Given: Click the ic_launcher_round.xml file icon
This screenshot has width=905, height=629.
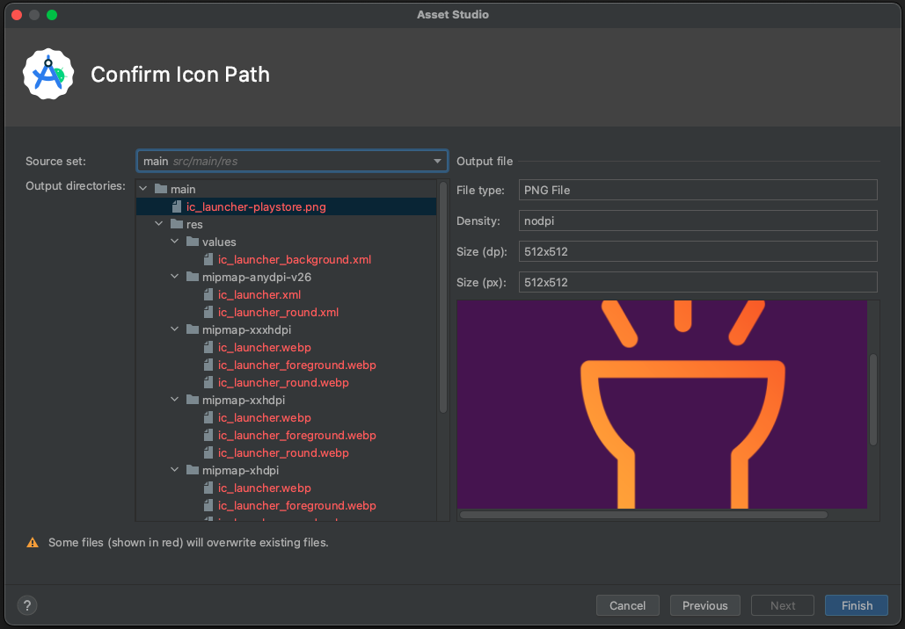Looking at the screenshot, I should 208,312.
